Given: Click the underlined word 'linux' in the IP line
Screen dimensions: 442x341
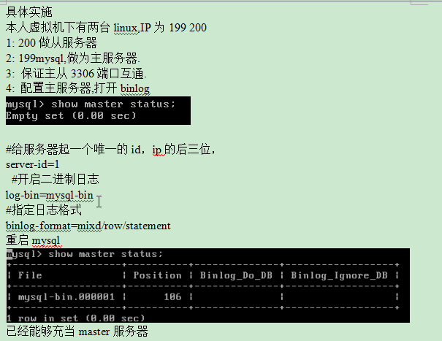Looking at the screenshot, I should (x=126, y=28).
